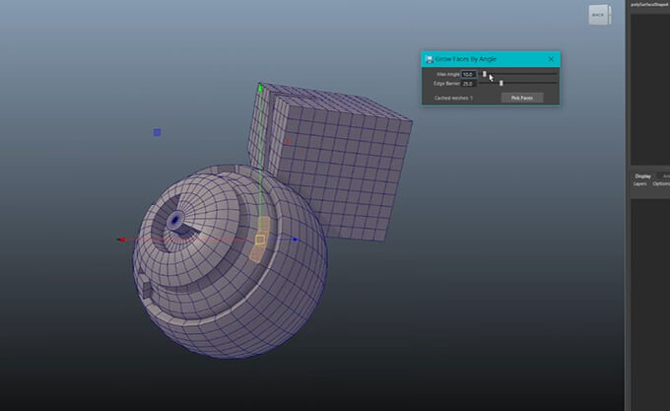Screen dimensions: 670x411
Task: Click the yellow center manipulator square
Action: click(260, 239)
